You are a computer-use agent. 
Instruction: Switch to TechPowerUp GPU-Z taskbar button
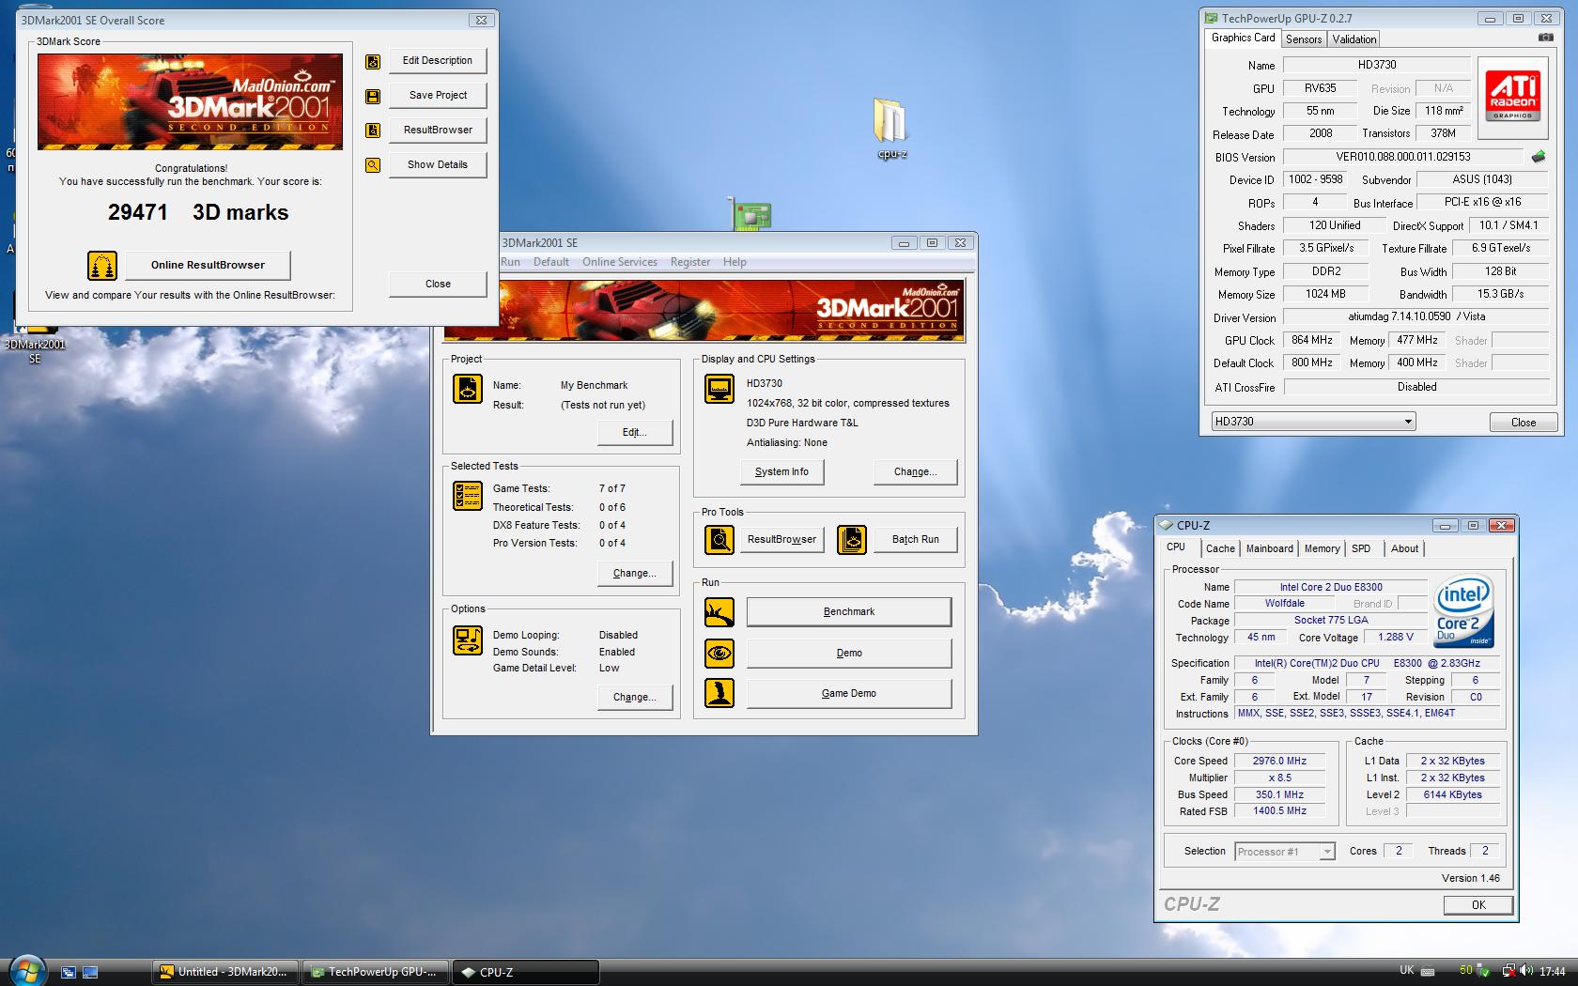(x=376, y=972)
